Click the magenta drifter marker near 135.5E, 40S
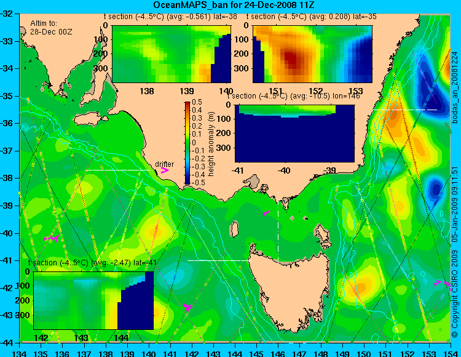 [52, 238]
